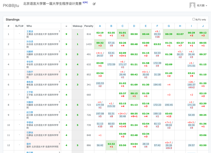
Task: Open 王宇航 user profile link
Action: point(30,92)
